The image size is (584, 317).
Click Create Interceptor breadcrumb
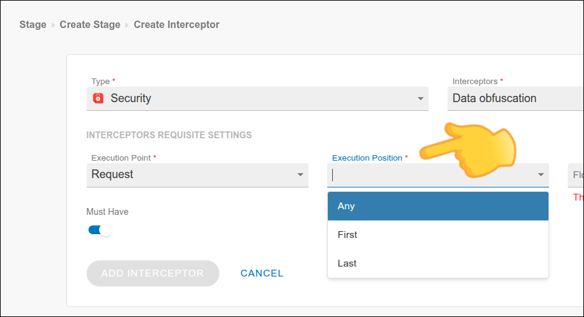[x=176, y=25]
